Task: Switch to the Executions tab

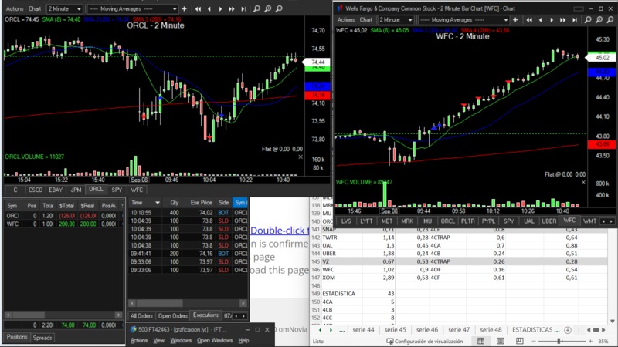Action: [205, 315]
